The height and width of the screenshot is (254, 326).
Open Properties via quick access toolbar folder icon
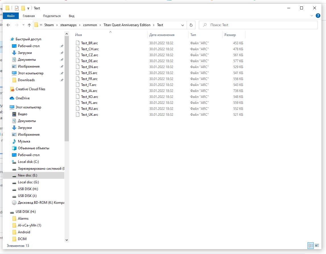click(7, 8)
